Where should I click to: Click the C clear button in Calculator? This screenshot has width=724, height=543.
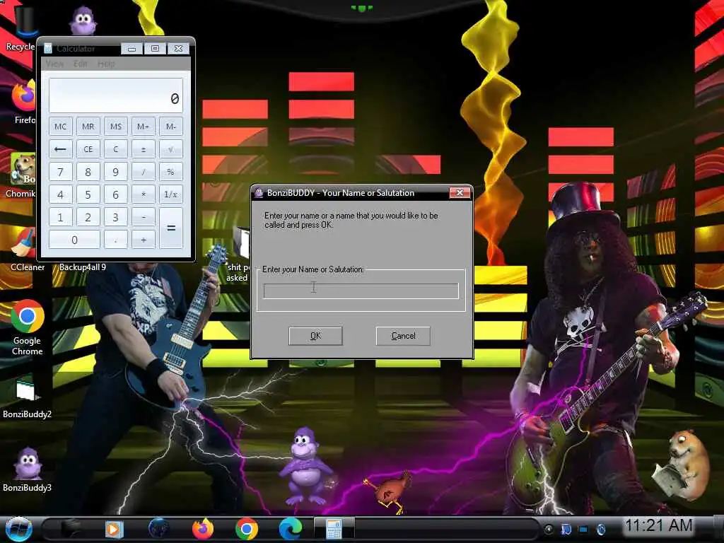click(x=116, y=149)
